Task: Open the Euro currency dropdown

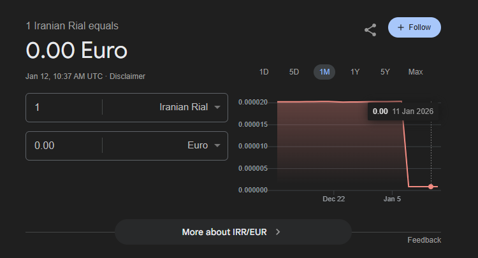Action: 204,145
